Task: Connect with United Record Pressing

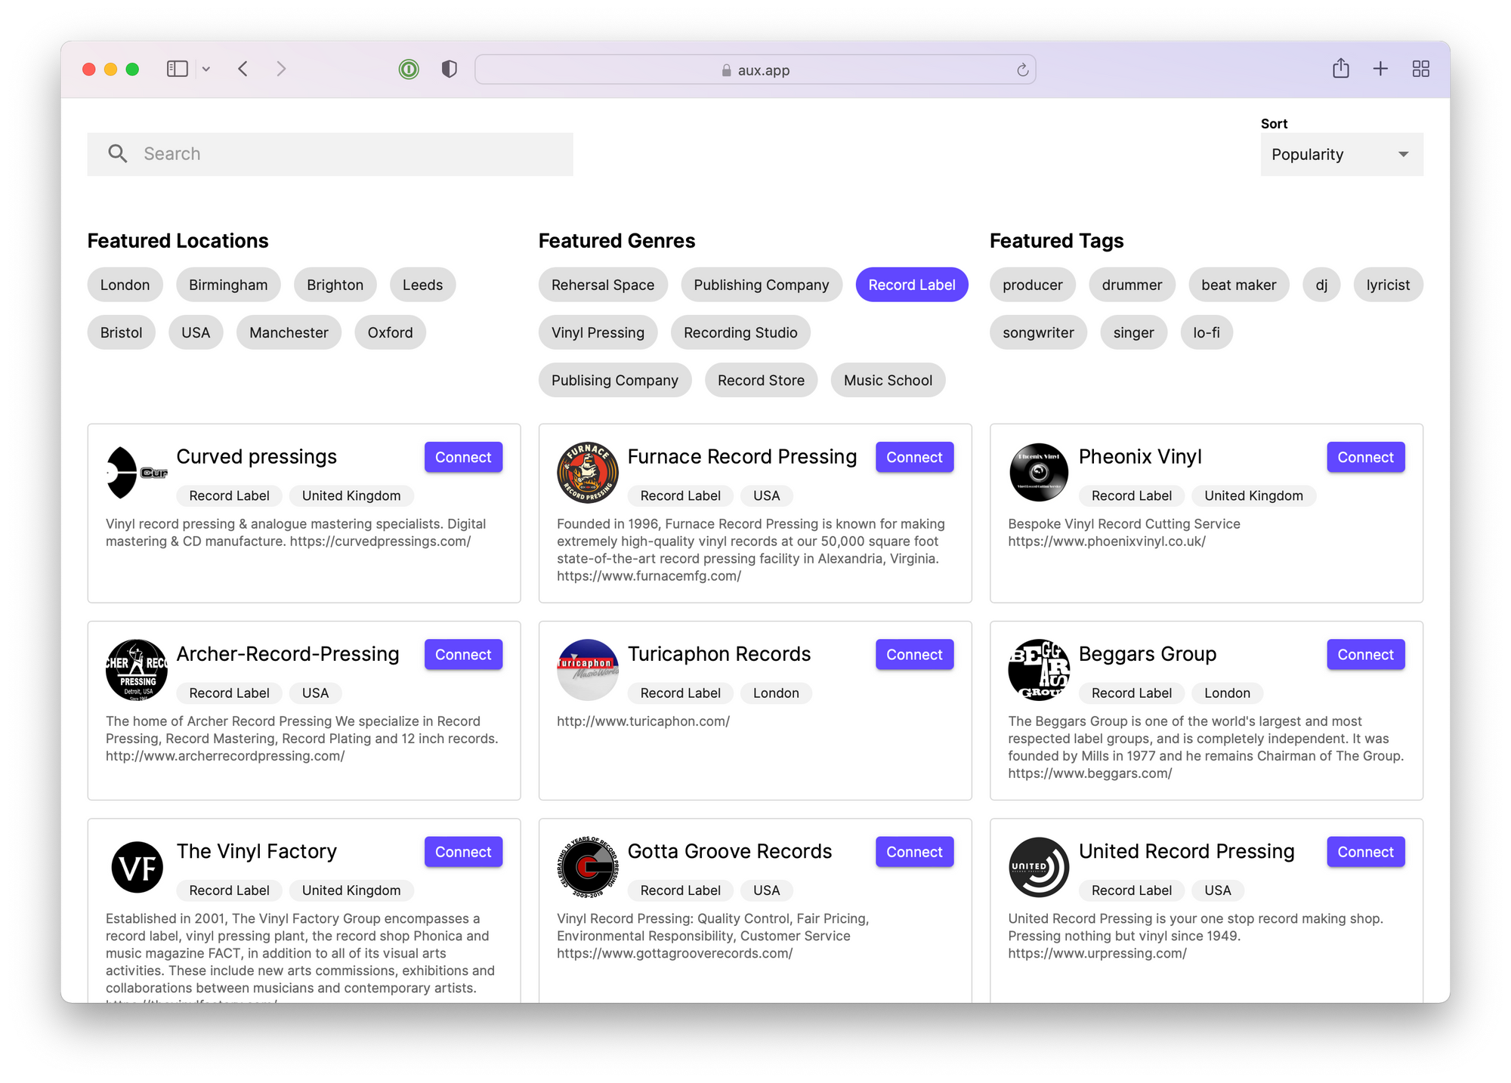Action: point(1366,852)
